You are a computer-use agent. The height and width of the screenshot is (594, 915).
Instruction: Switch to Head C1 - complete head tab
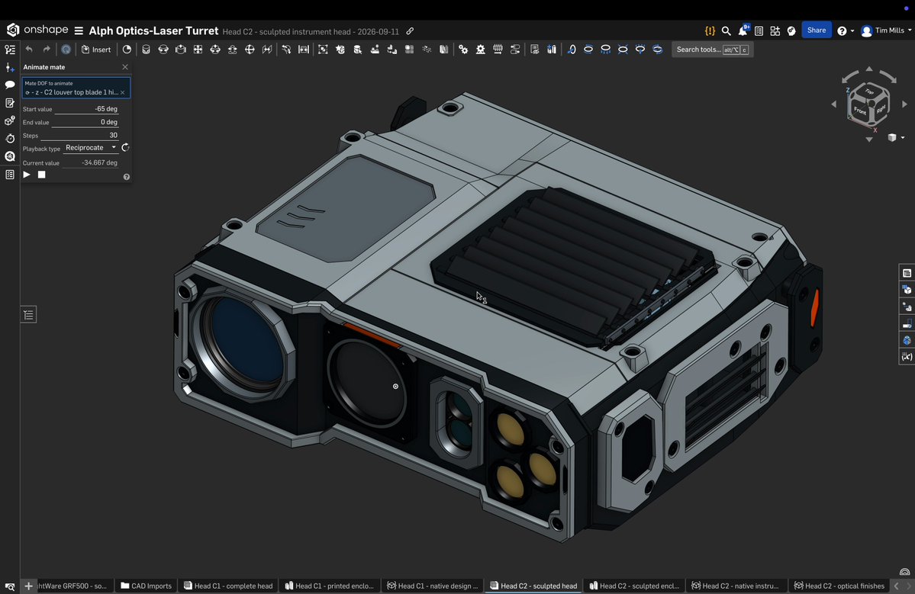228,586
